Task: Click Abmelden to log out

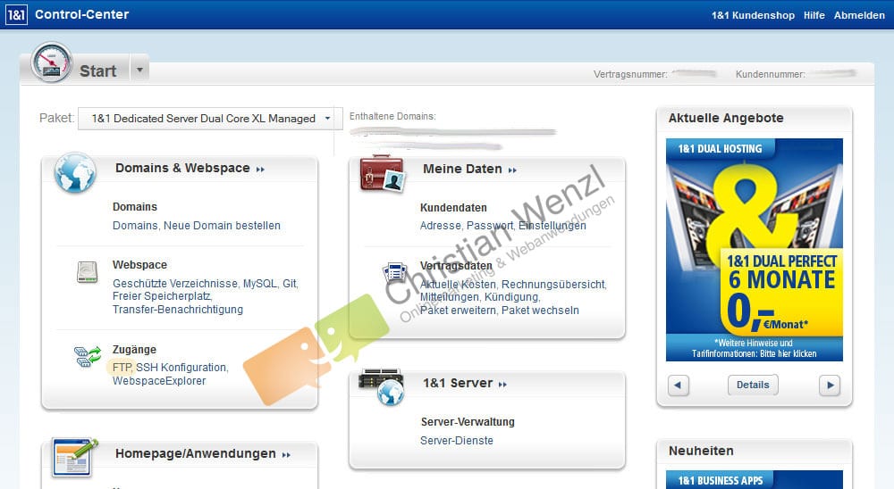Action: (x=859, y=15)
